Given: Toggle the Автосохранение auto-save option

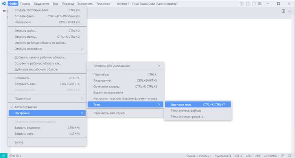Looking at the screenshot, I should coord(47,107).
